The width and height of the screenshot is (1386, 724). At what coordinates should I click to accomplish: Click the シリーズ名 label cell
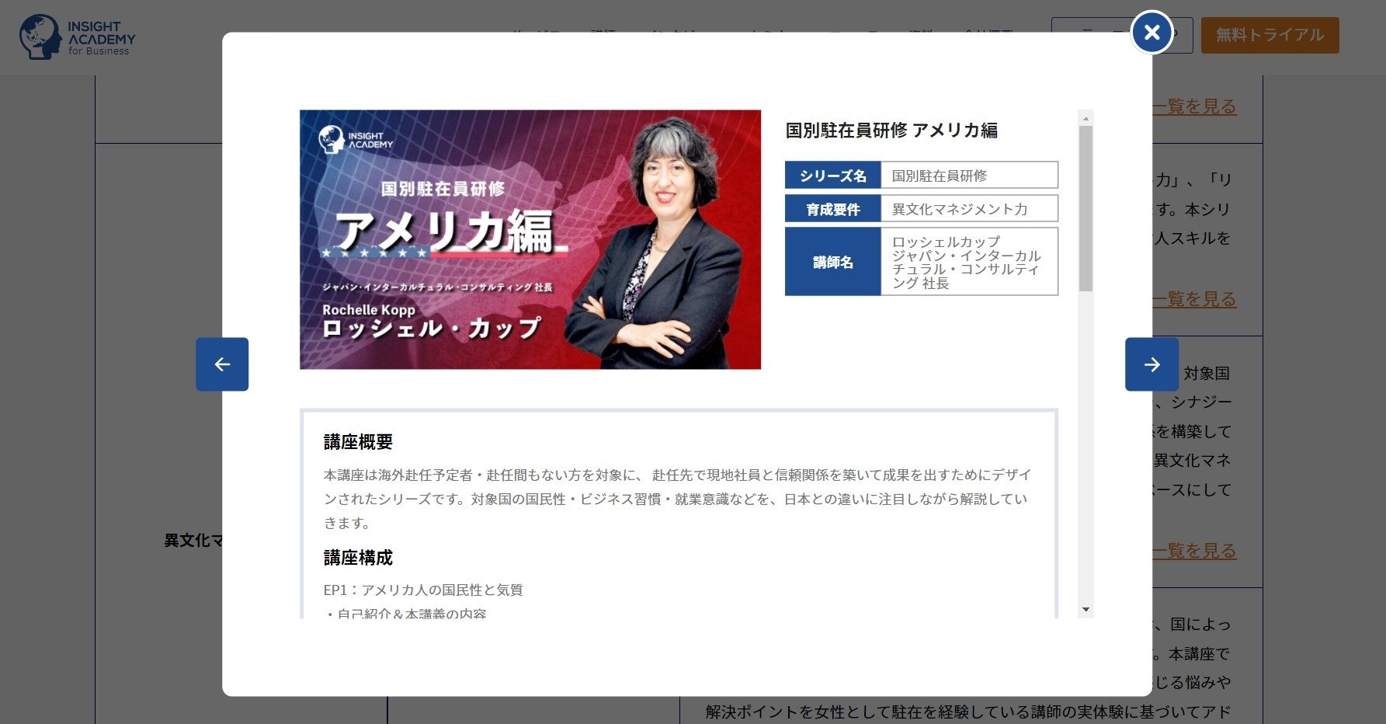tap(833, 176)
